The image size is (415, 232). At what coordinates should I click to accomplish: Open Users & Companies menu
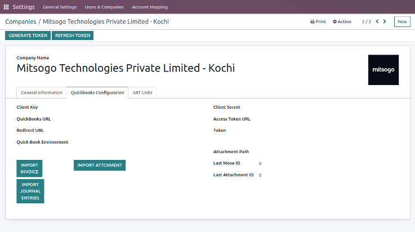104,7
